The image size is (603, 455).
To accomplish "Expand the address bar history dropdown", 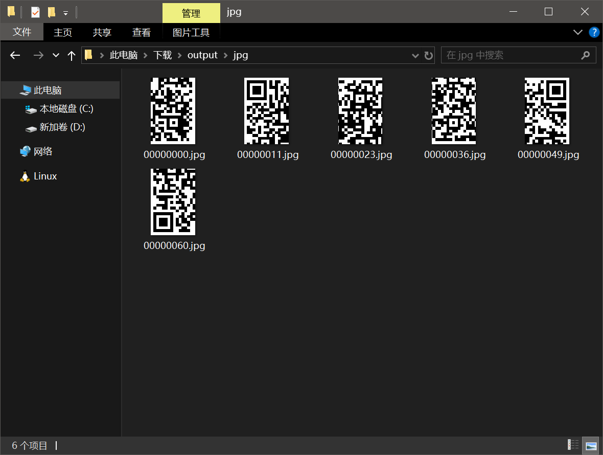I will 415,55.
